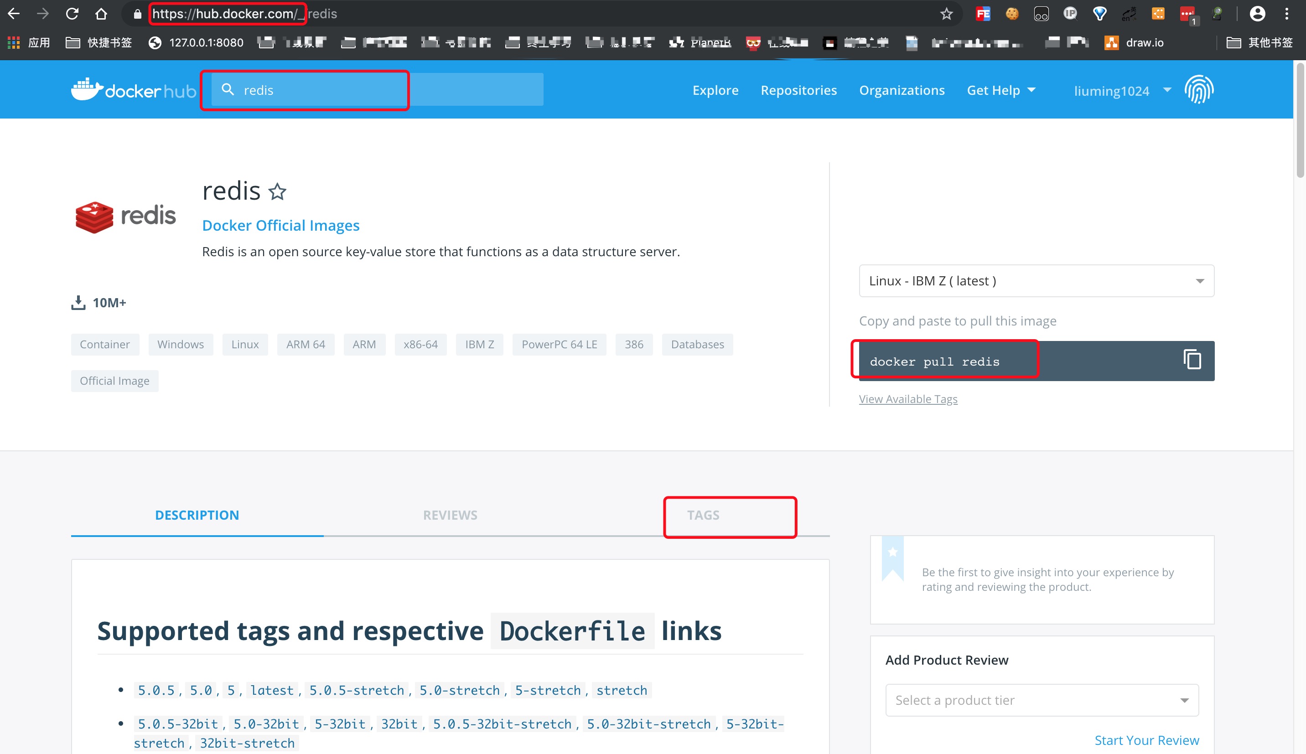Expand the Linux - IBM Z platform dropdown

point(1036,281)
